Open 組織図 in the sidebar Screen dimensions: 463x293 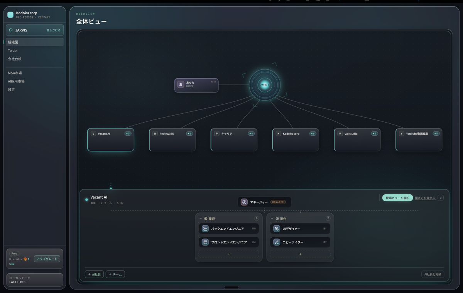click(35, 42)
